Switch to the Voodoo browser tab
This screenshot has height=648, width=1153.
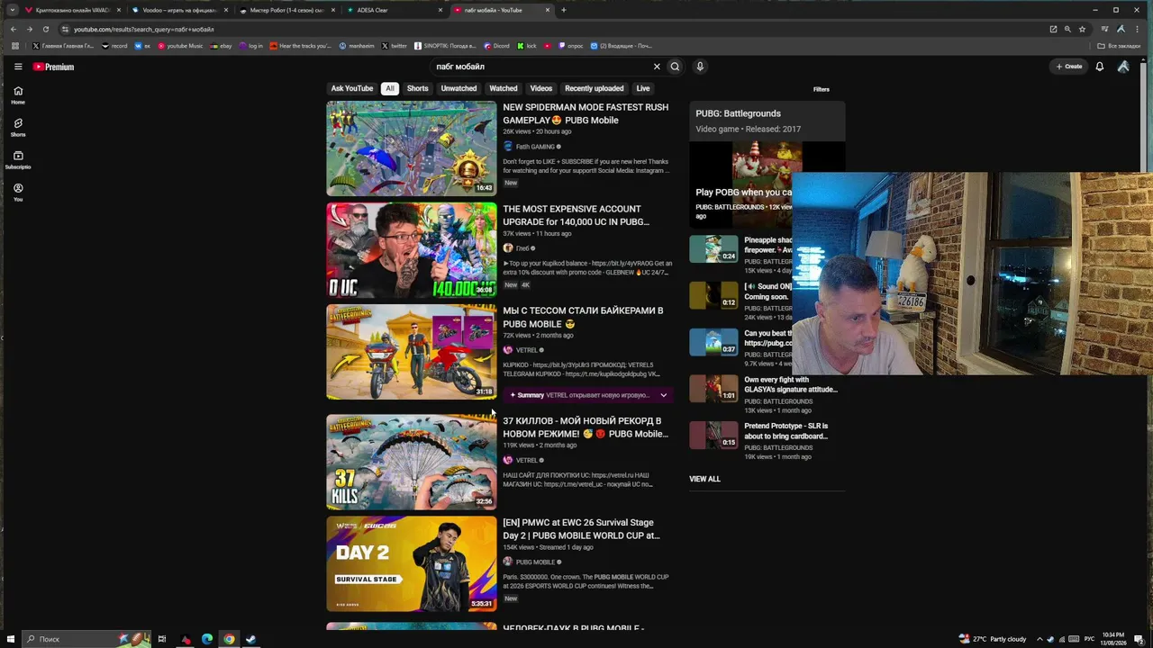coord(179,10)
